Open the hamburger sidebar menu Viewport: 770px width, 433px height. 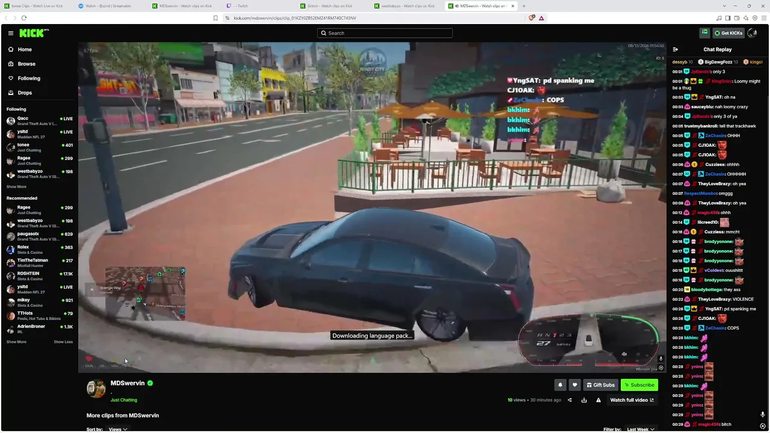pyautogui.click(x=11, y=33)
